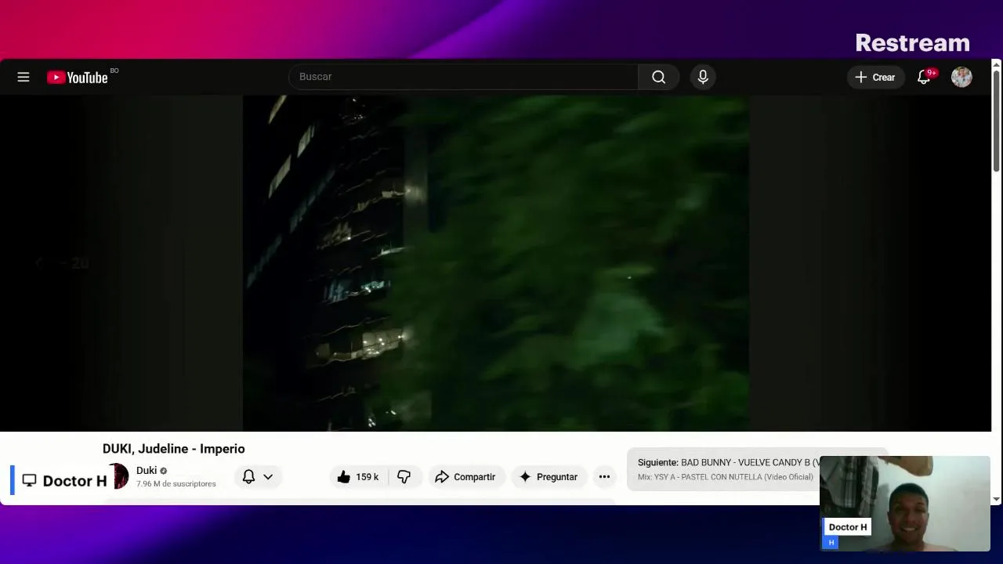This screenshot has width=1003, height=564.
Task: Click the Mix: YSY A - PASTEL CON NUTELLA text
Action: (726, 477)
